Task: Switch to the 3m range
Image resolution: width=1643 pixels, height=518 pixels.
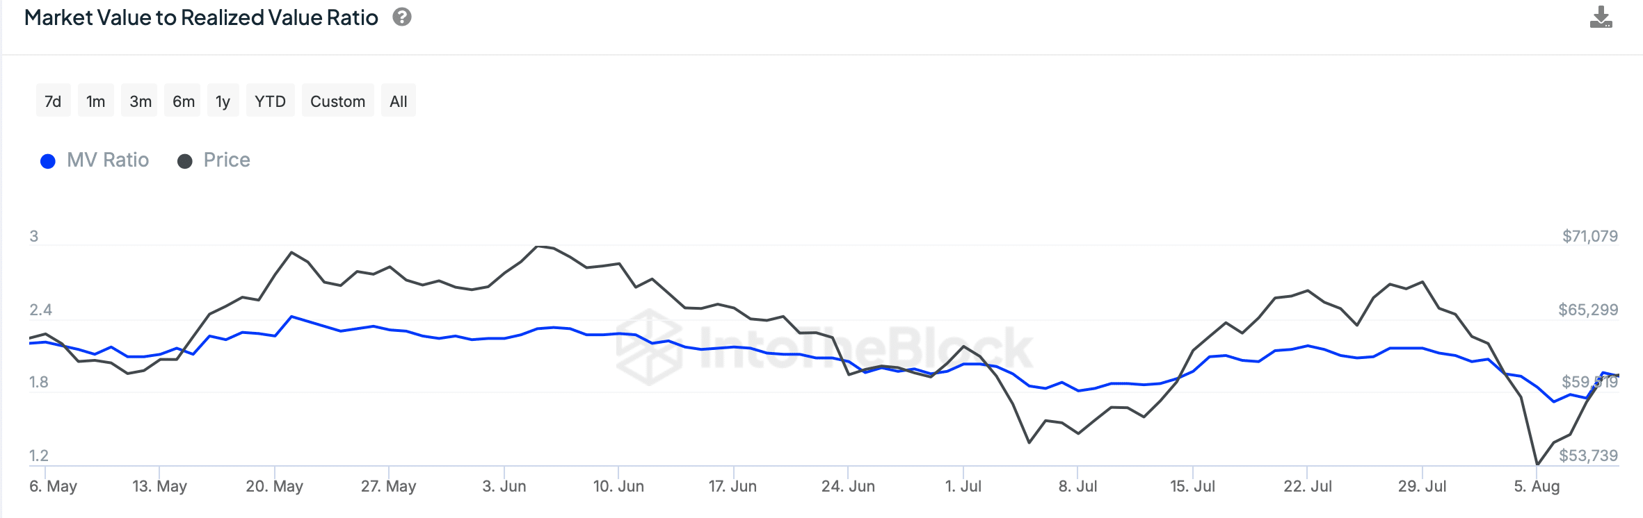Action: (x=140, y=101)
